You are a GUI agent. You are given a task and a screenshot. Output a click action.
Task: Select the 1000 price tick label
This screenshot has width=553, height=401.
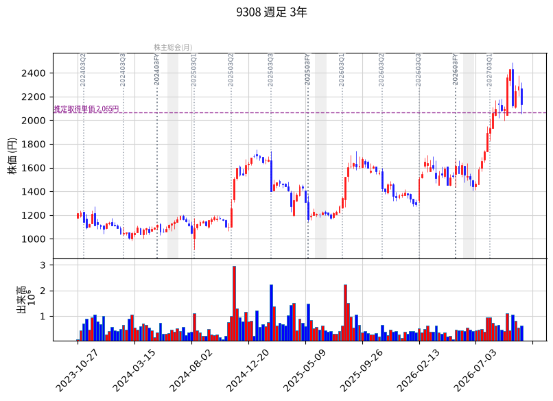[34, 239]
